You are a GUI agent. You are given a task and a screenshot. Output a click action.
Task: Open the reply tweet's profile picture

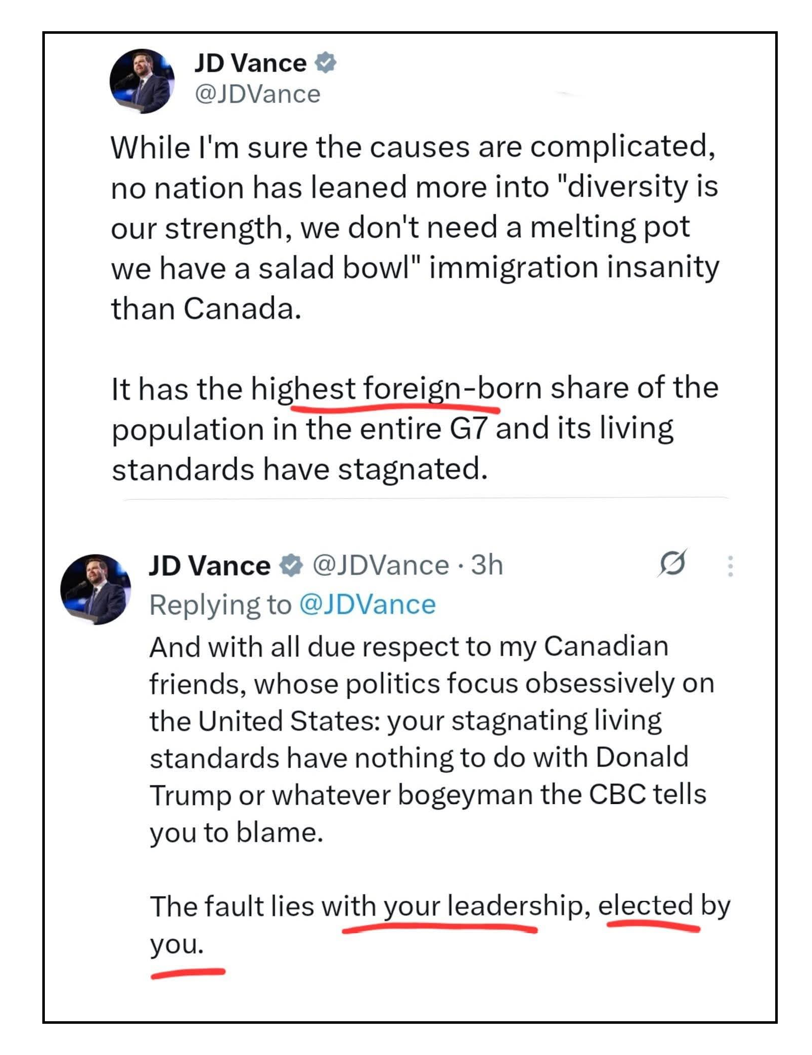click(x=96, y=589)
